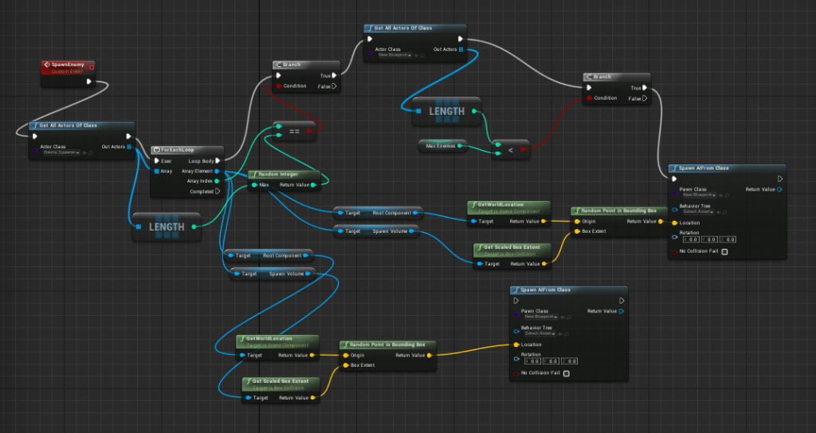Click the Array Index output pin on ForEachLoop
The image size is (816, 433).
pyautogui.click(x=218, y=181)
